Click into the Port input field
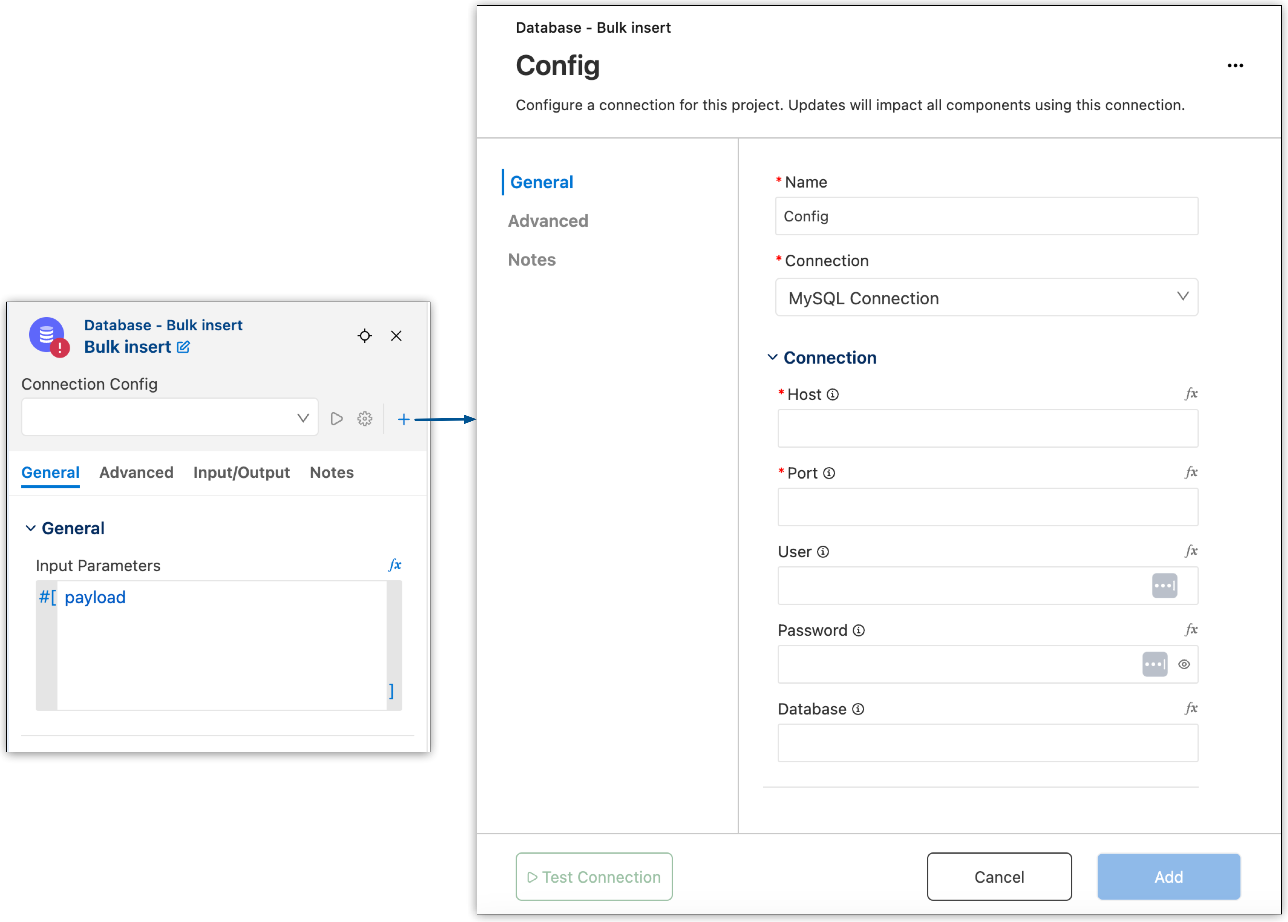This screenshot has height=922, width=1288. 987,507
